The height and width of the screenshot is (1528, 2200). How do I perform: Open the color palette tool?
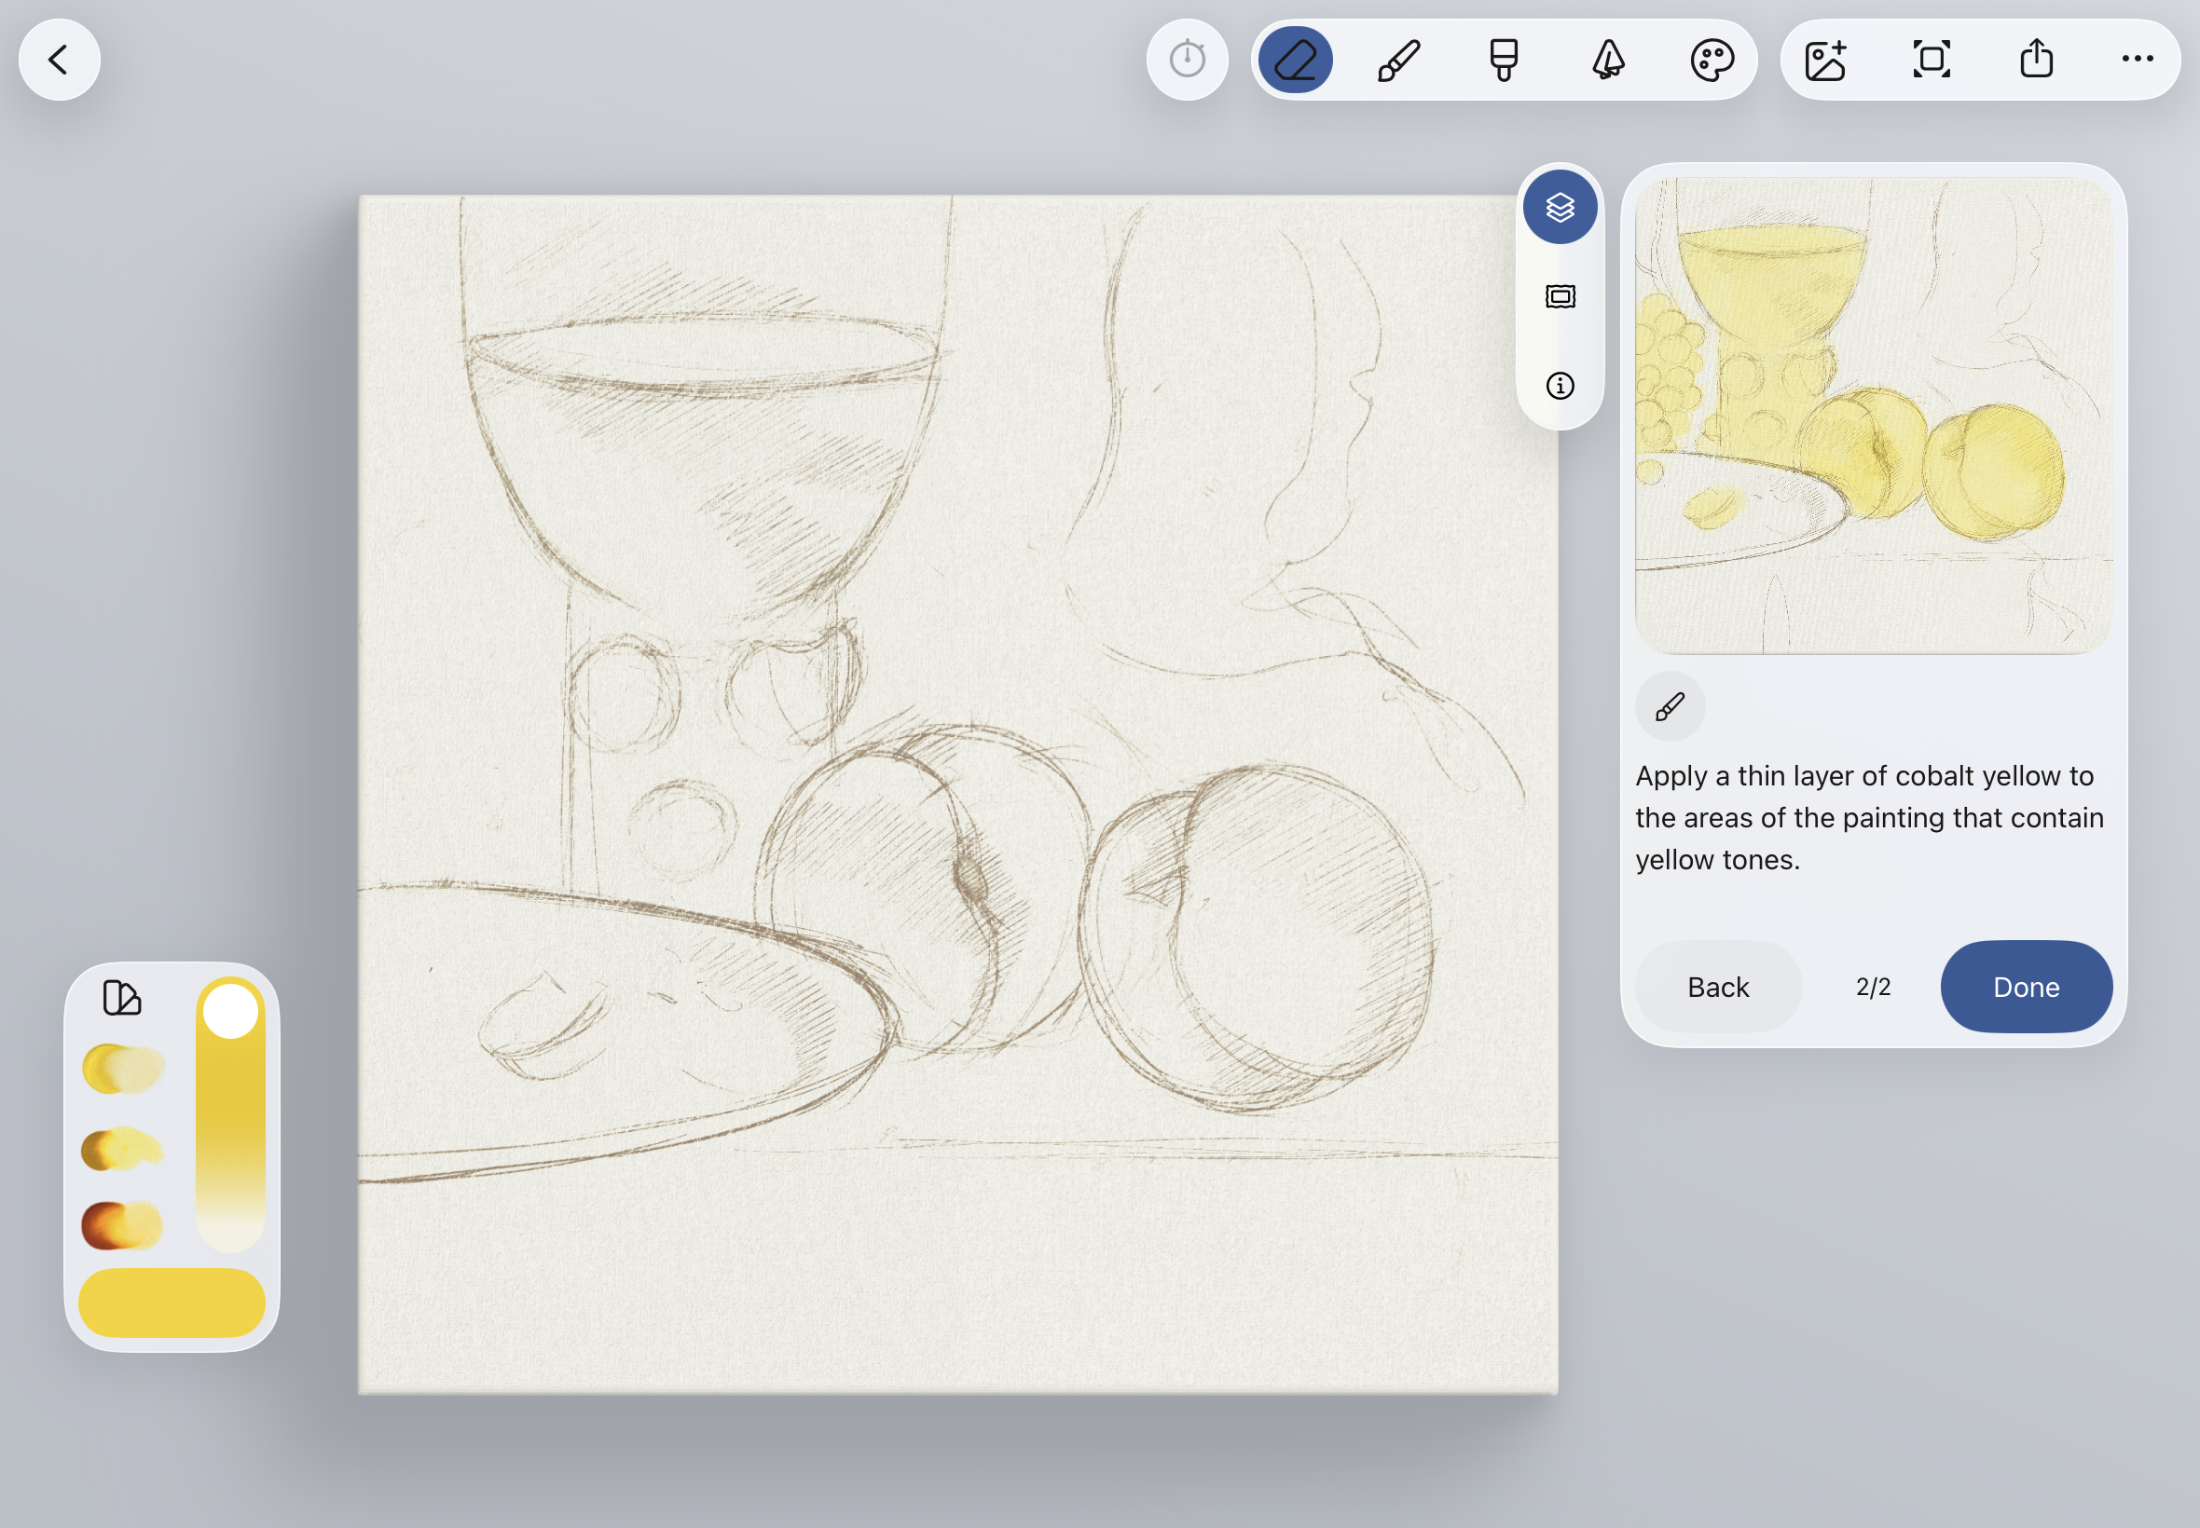pyautogui.click(x=1712, y=61)
